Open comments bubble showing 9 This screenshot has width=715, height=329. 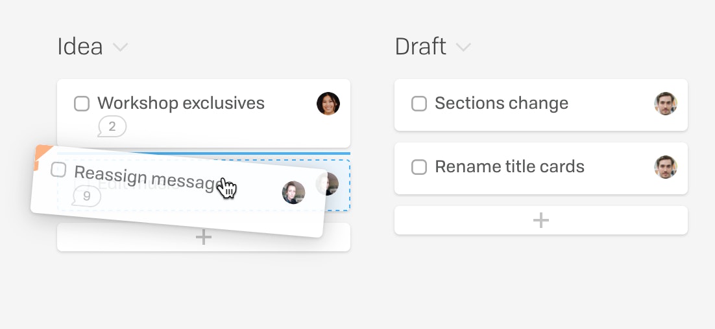click(86, 196)
